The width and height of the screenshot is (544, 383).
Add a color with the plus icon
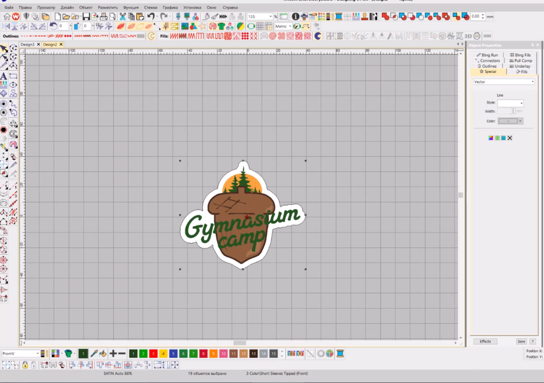click(x=113, y=354)
